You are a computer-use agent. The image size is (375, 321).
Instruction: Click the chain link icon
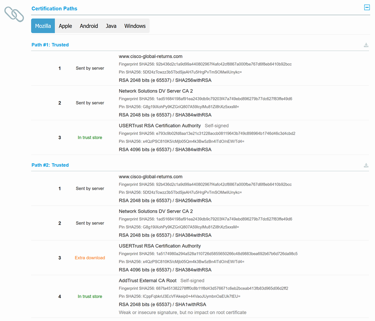(14, 14)
